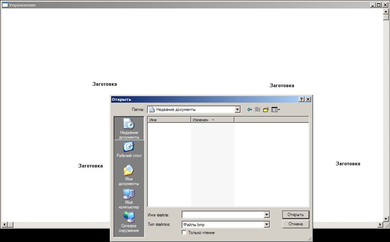Image resolution: width=390 pixels, height=242 pixels.
Task: Expand the Папка location dropdown
Action: tap(237, 109)
